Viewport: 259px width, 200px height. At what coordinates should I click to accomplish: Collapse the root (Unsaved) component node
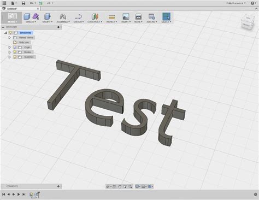(5, 33)
